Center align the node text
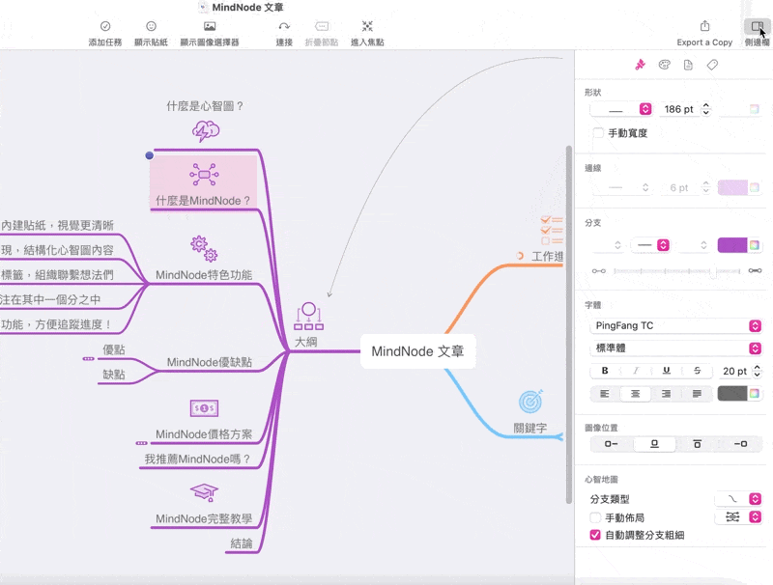 tap(636, 394)
